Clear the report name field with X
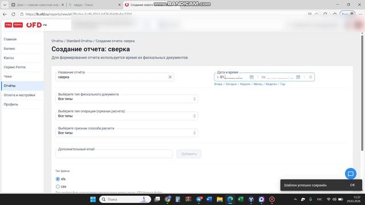 point(170,77)
